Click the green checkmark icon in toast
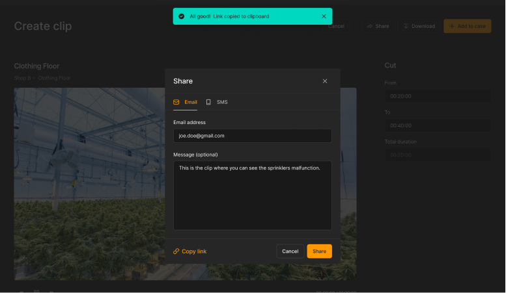Screen dimensions: 506x293 pos(181,16)
